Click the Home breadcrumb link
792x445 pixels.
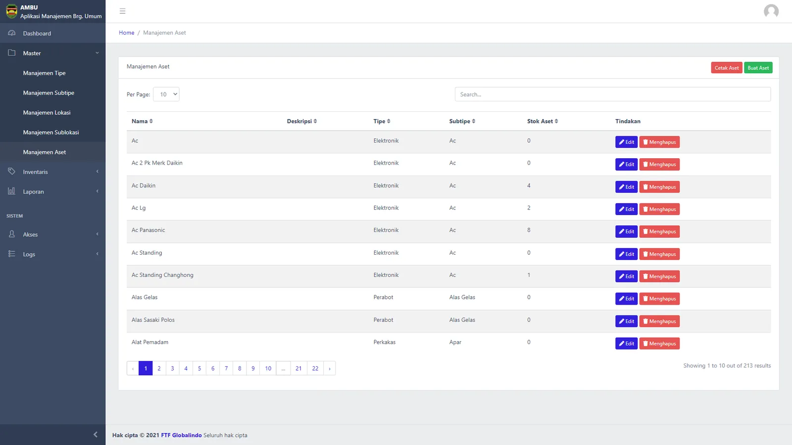pos(126,33)
